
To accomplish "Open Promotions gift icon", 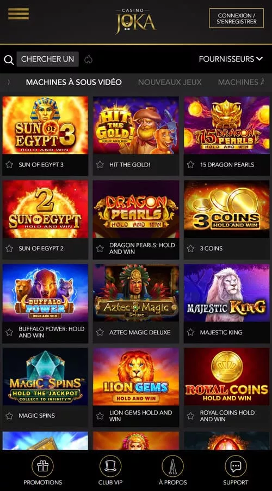I will tap(43, 466).
